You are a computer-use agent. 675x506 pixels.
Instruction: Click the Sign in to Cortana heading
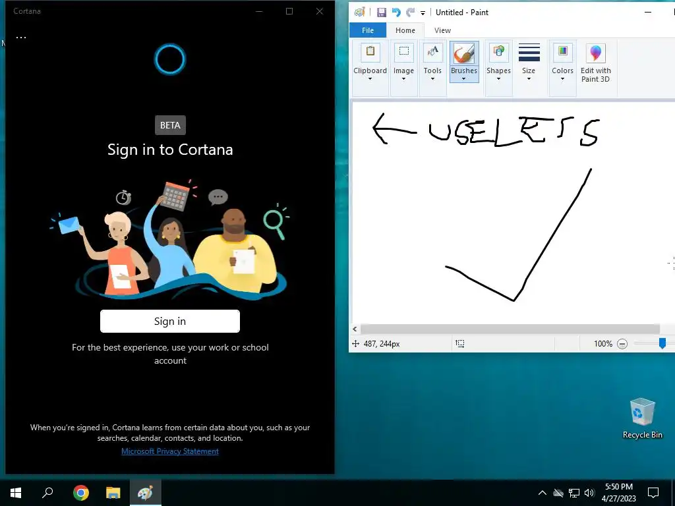click(170, 150)
